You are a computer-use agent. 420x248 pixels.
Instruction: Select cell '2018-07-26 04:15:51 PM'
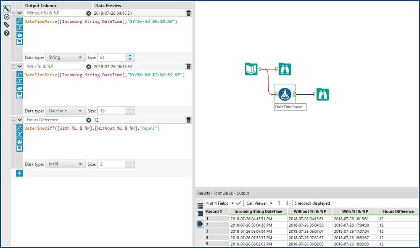coord(258,219)
